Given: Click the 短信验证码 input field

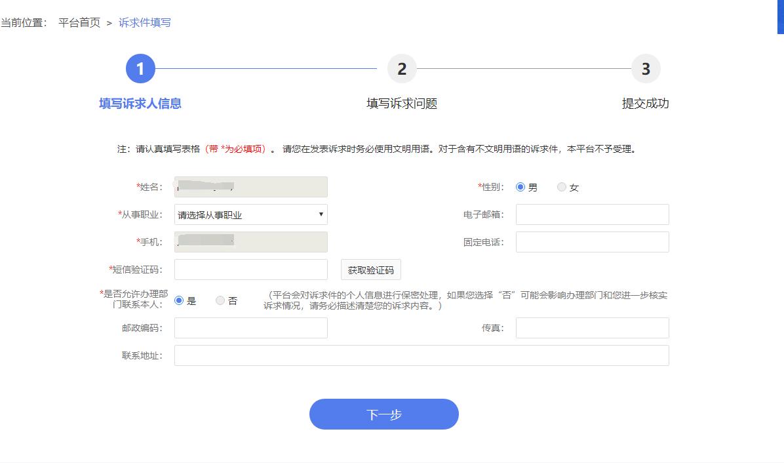Looking at the screenshot, I should [250, 269].
